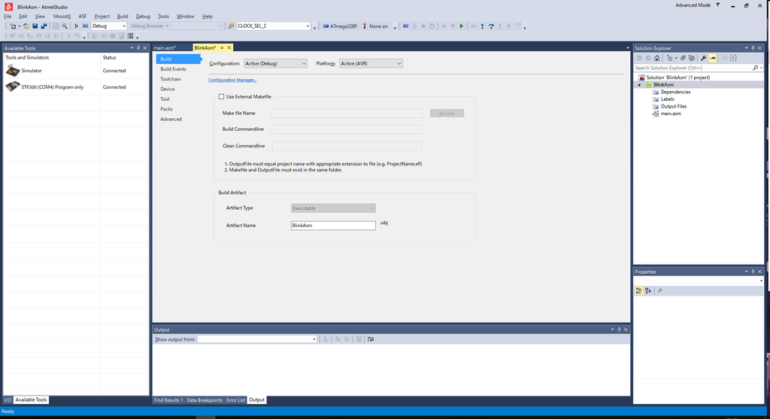
Task: Pin the Solution Explorer panel
Action: pyautogui.click(x=753, y=48)
